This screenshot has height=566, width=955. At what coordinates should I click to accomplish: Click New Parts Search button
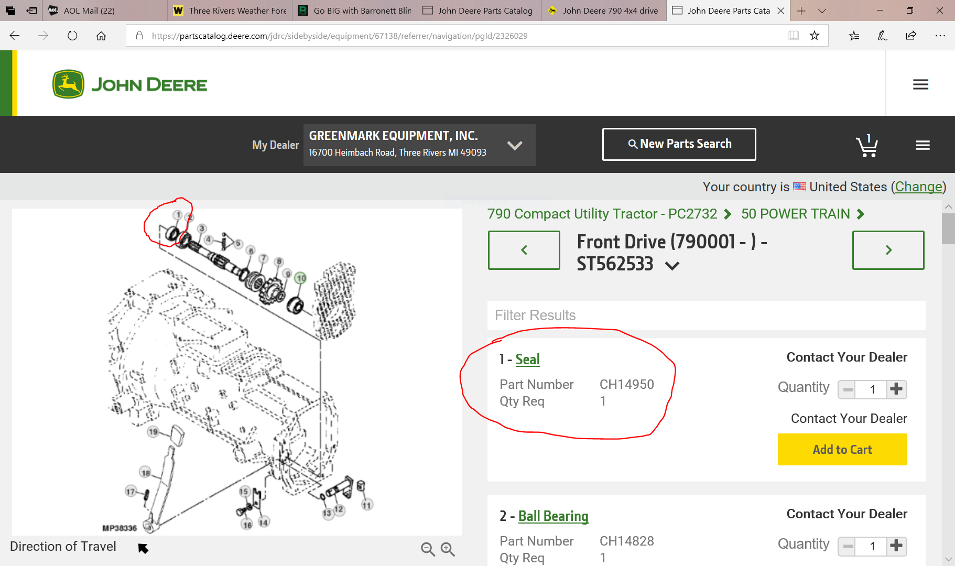(679, 144)
